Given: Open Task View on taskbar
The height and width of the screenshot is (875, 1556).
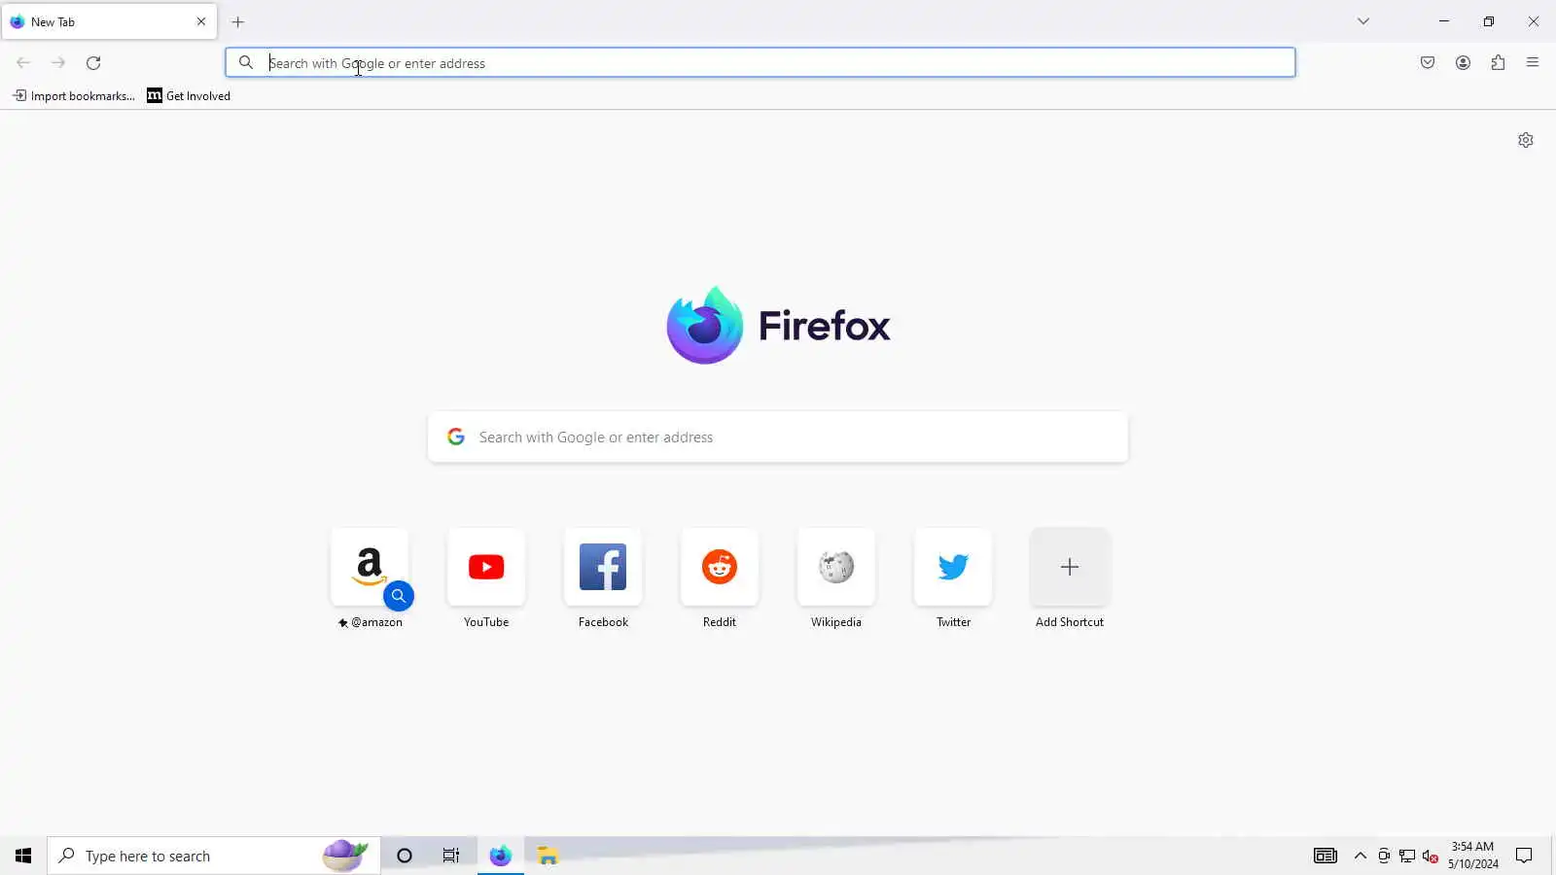Looking at the screenshot, I should tap(451, 856).
